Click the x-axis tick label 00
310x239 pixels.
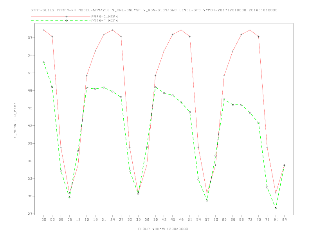click(x=44, y=219)
